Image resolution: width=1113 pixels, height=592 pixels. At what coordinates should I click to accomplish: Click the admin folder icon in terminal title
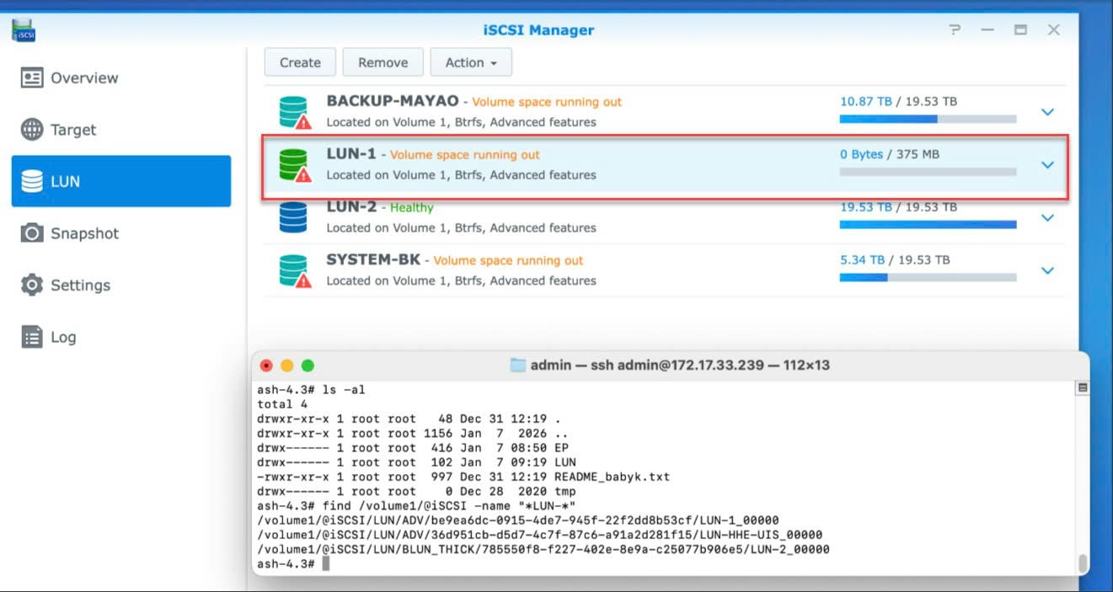coord(519,365)
